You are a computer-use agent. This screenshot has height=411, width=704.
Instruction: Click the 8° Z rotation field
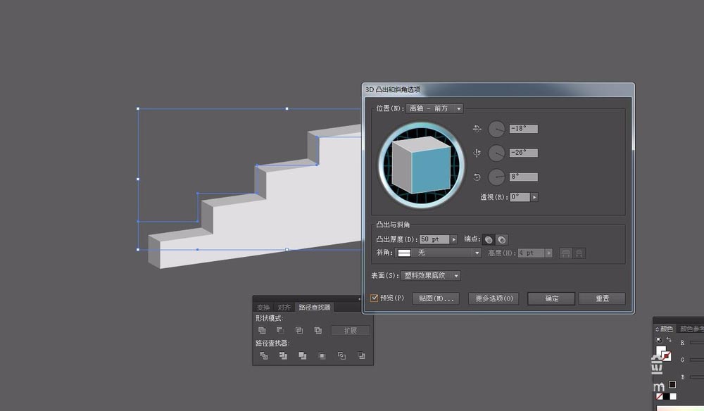524,177
